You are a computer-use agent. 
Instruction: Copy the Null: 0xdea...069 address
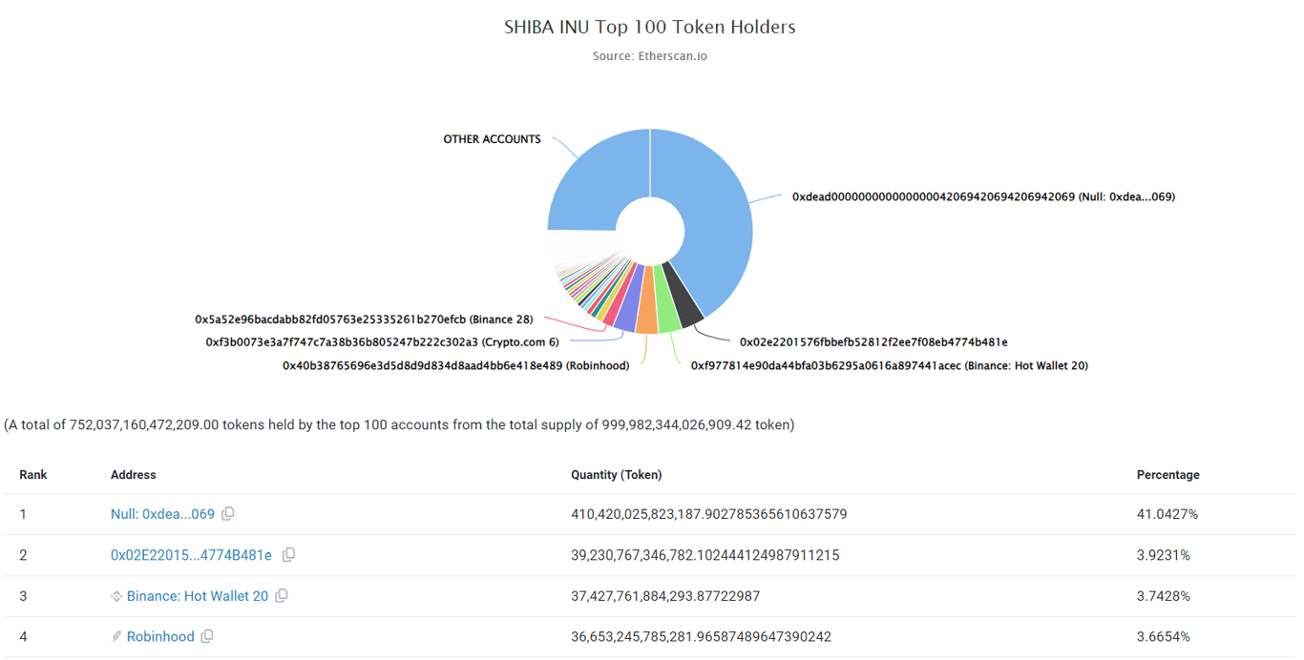pyautogui.click(x=227, y=513)
